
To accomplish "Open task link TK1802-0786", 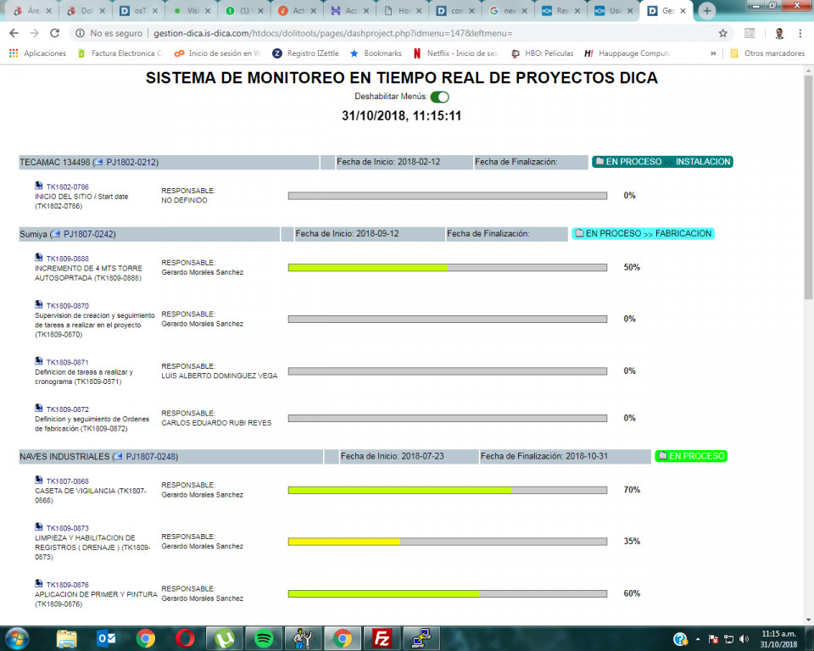I will coord(68,186).
